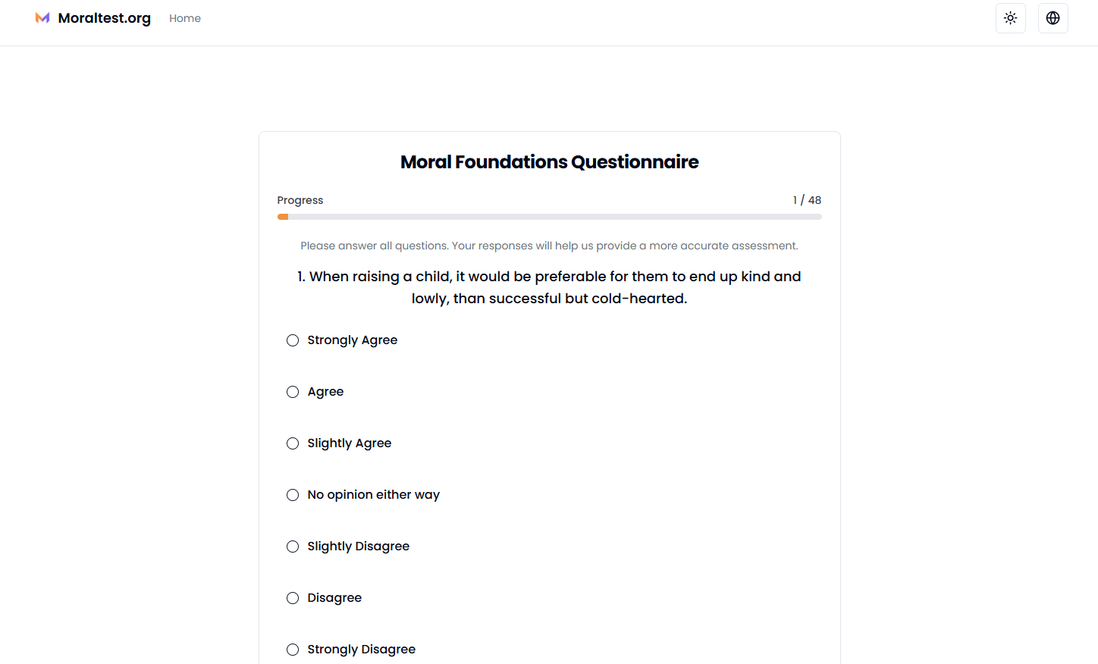Image resolution: width=1098 pixels, height=664 pixels.
Task: Click the Slightly Agree answer label
Action: coord(349,443)
